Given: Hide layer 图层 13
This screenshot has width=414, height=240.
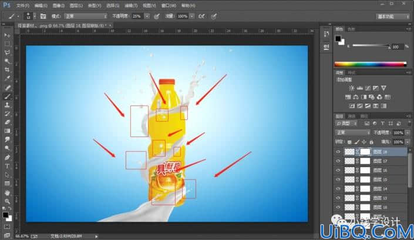Looking at the screenshot, I should pos(338,198).
